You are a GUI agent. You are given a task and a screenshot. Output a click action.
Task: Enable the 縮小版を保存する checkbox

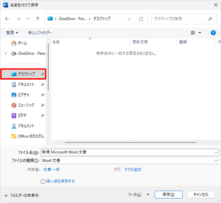click(43, 181)
